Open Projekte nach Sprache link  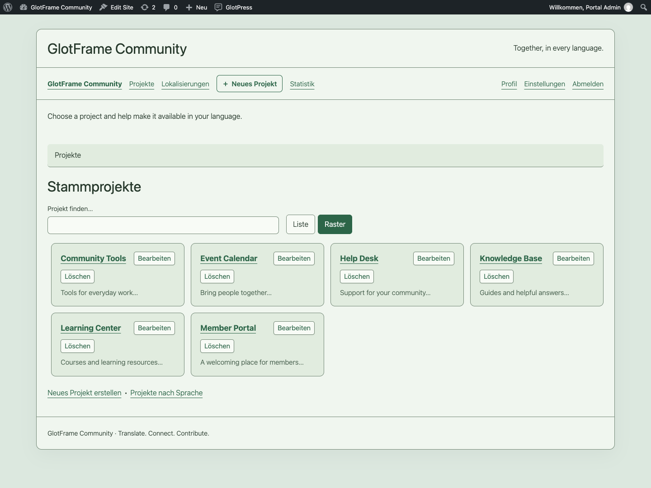coord(166,393)
